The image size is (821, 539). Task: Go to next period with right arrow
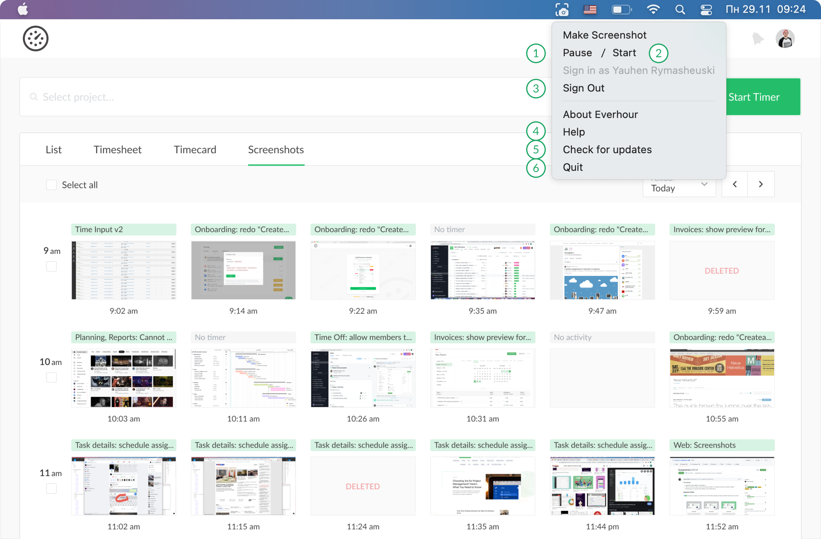761,184
